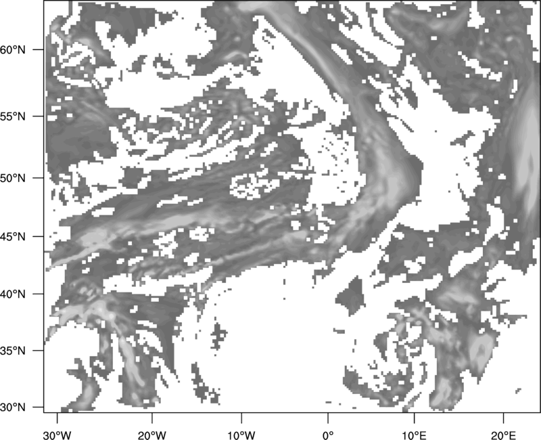This screenshot has height=440, width=541.
Task: Click the 55°N latitude label
Action: coord(13,116)
